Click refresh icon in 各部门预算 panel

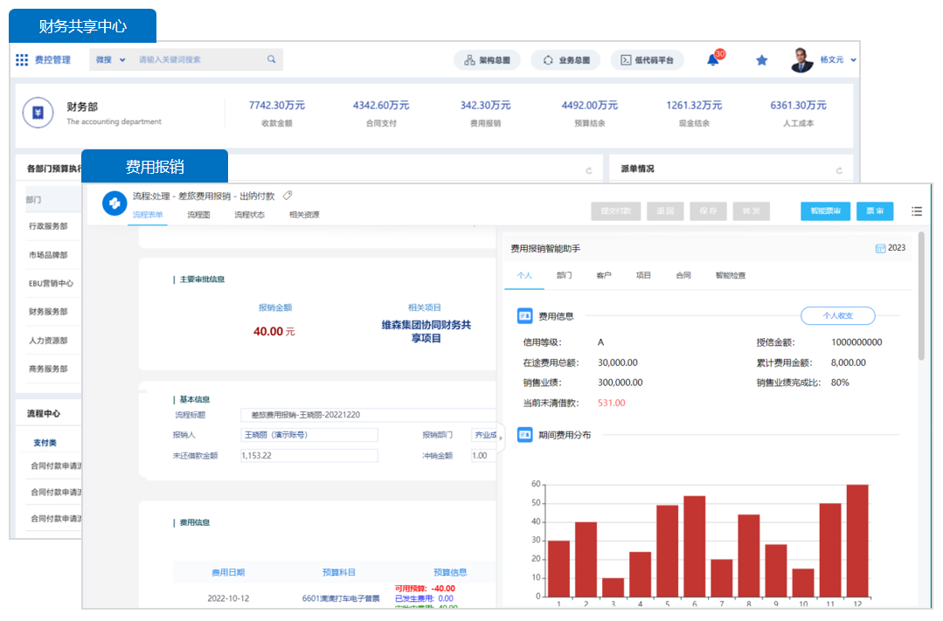pyautogui.click(x=589, y=170)
